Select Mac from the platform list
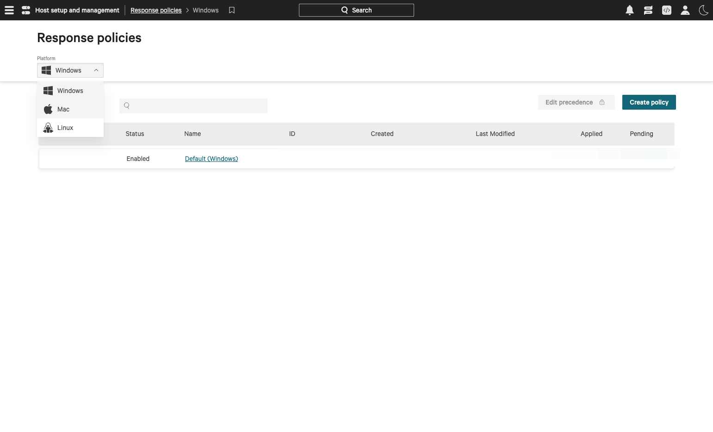713x432 pixels. coord(63,109)
